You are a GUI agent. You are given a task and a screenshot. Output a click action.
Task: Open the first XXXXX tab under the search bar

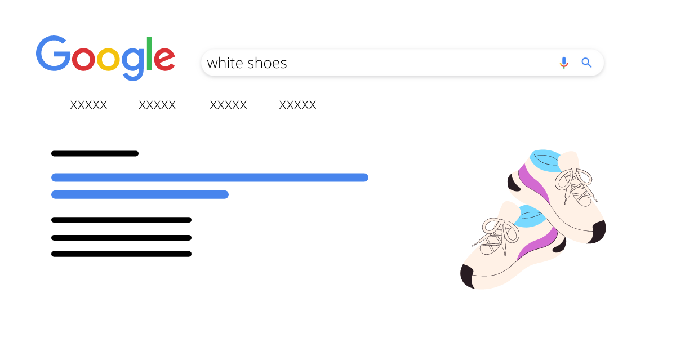(x=88, y=105)
